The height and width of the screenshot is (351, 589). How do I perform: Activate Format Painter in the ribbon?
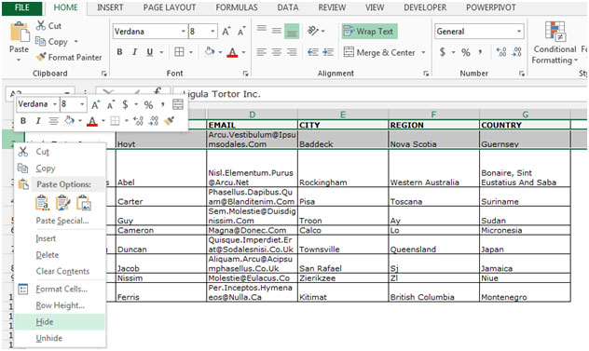pos(69,57)
